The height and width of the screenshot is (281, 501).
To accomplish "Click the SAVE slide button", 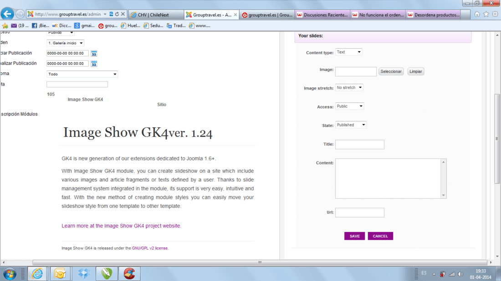I will (x=354, y=236).
